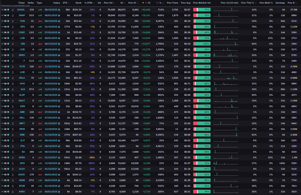Click the waves flow icon on the ZIM row
The image size is (301, 195).
tap(5, 43)
